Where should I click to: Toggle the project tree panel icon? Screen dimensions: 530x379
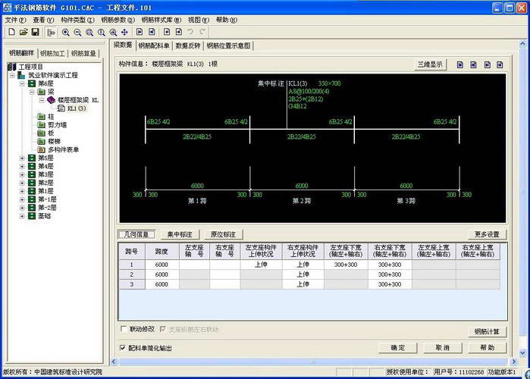click(x=51, y=33)
